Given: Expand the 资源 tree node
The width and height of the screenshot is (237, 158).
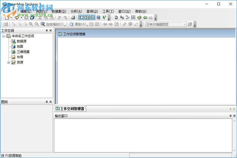Looking at the screenshot, I should click(x=9, y=62).
